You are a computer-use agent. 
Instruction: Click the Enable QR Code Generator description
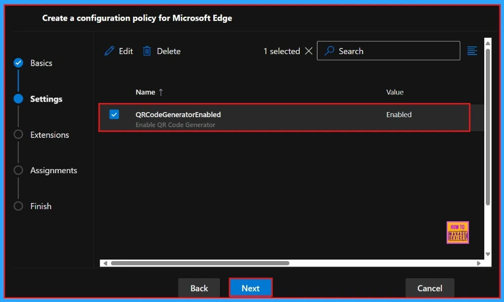[x=175, y=125]
